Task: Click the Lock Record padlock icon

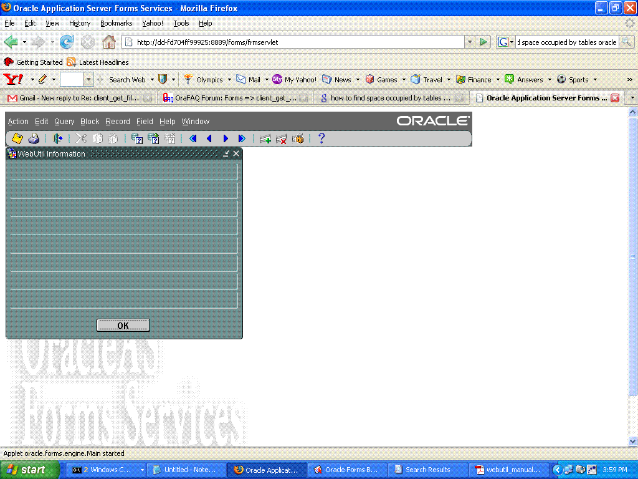Action: pyautogui.click(x=298, y=138)
